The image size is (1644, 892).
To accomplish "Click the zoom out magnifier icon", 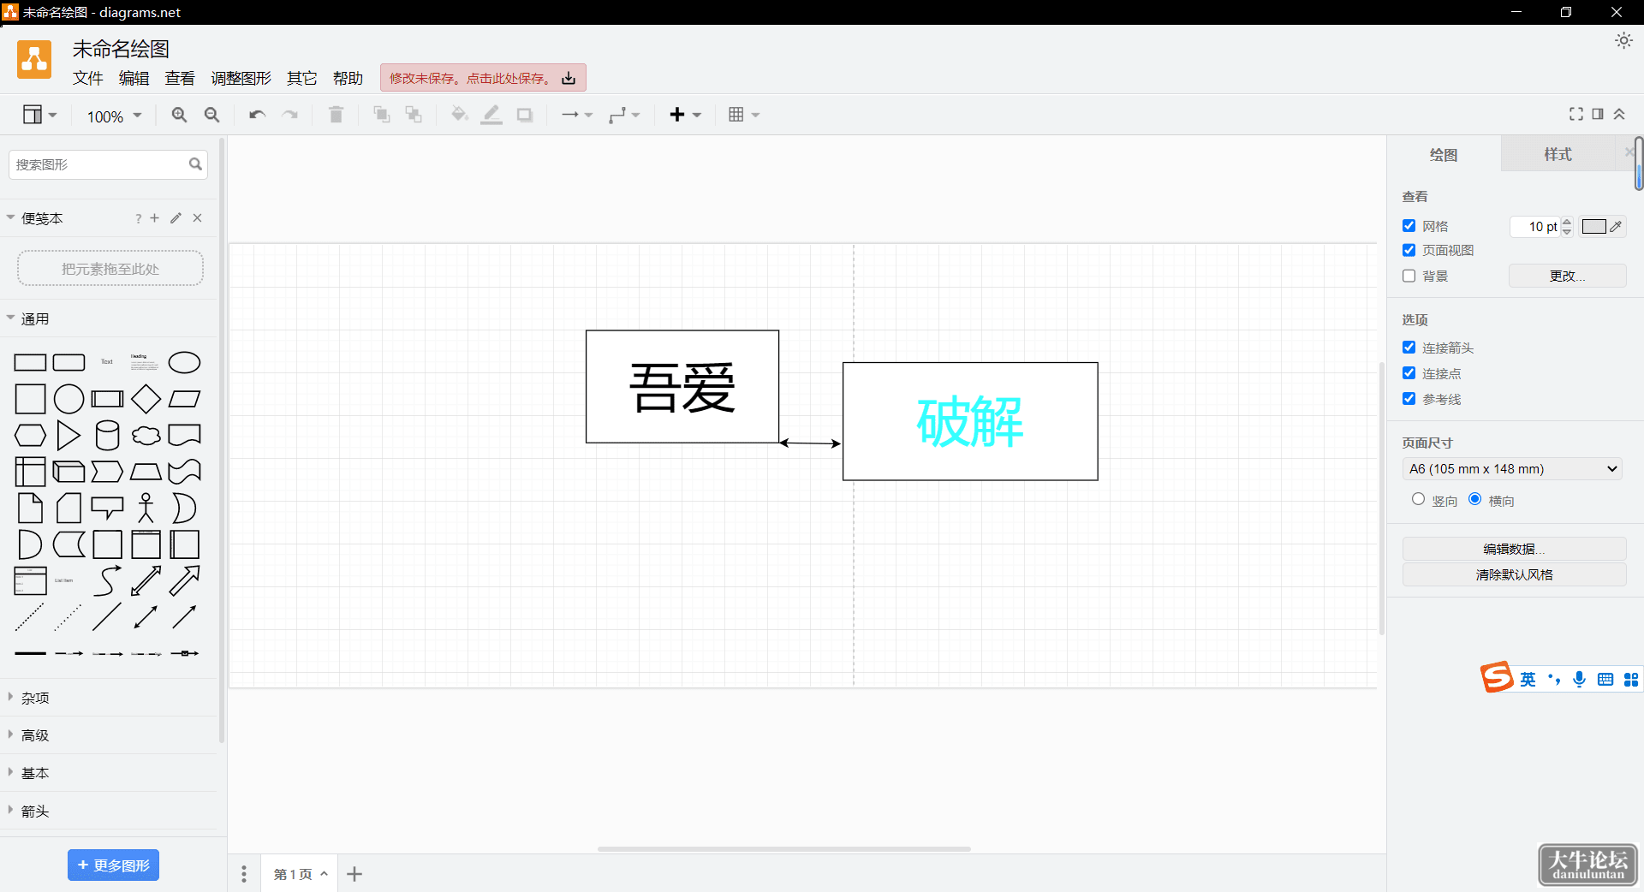I will pyautogui.click(x=212, y=115).
